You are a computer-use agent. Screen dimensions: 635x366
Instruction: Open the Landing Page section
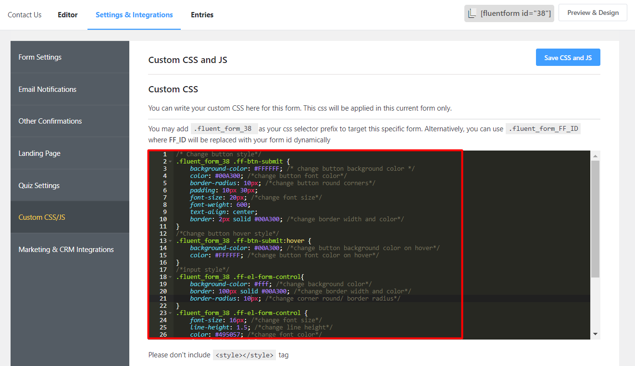(39, 153)
